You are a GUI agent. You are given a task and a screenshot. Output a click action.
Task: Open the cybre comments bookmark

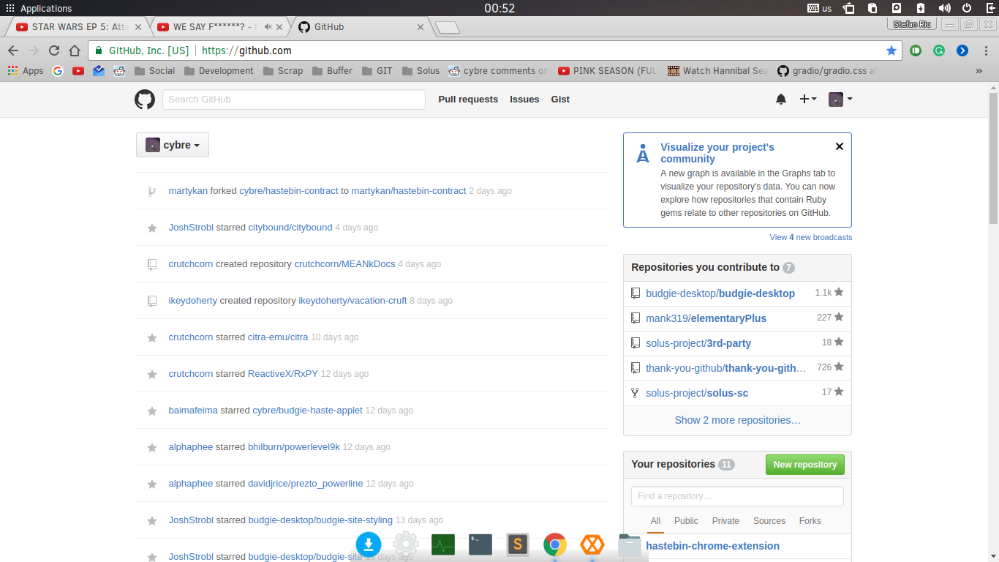coord(499,71)
